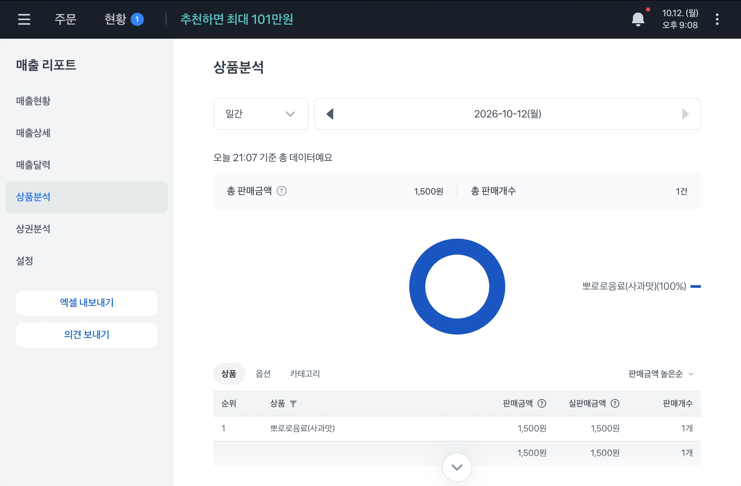
Task: Click the 엑셀 내보내기 button
Action: click(x=87, y=303)
